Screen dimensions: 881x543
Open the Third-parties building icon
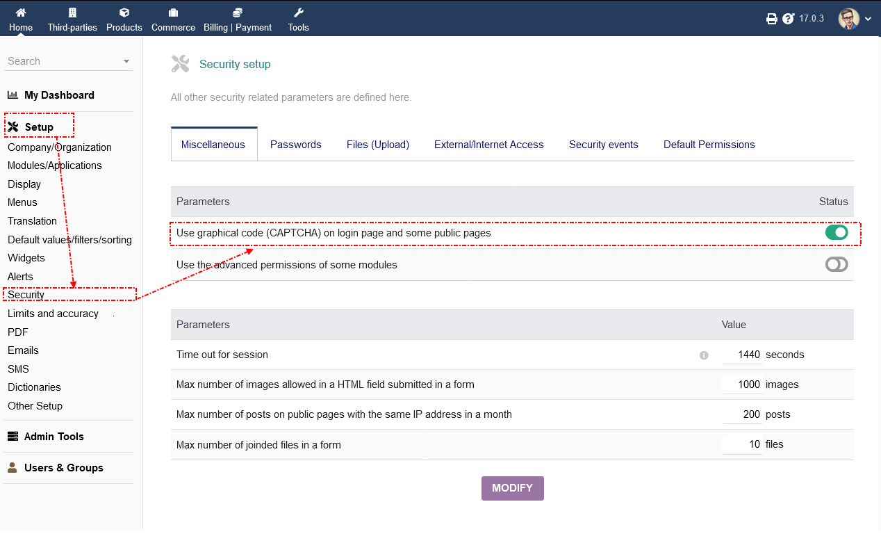(72, 13)
